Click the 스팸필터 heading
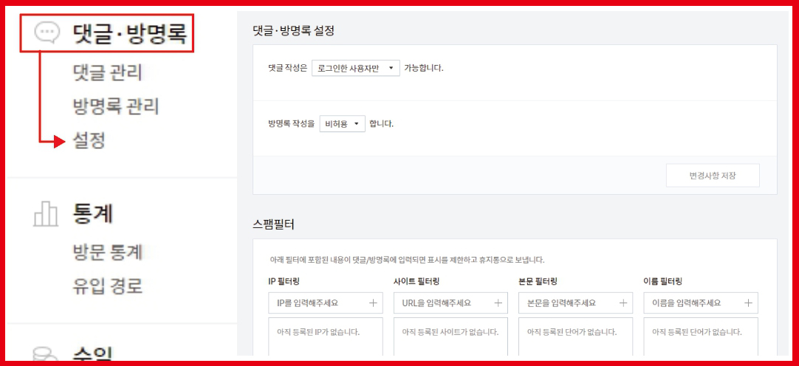The width and height of the screenshot is (799, 366). (x=274, y=225)
